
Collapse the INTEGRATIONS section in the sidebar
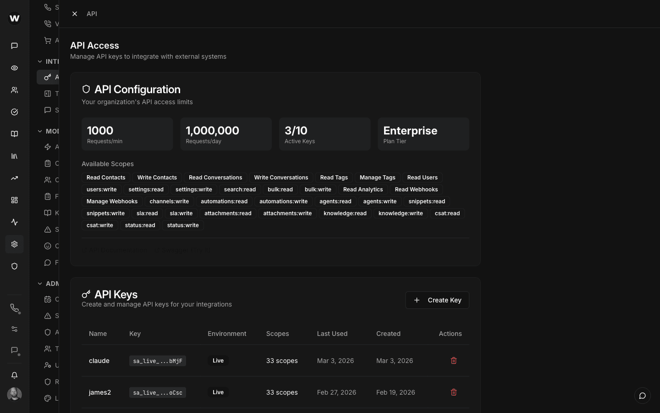coord(40,61)
